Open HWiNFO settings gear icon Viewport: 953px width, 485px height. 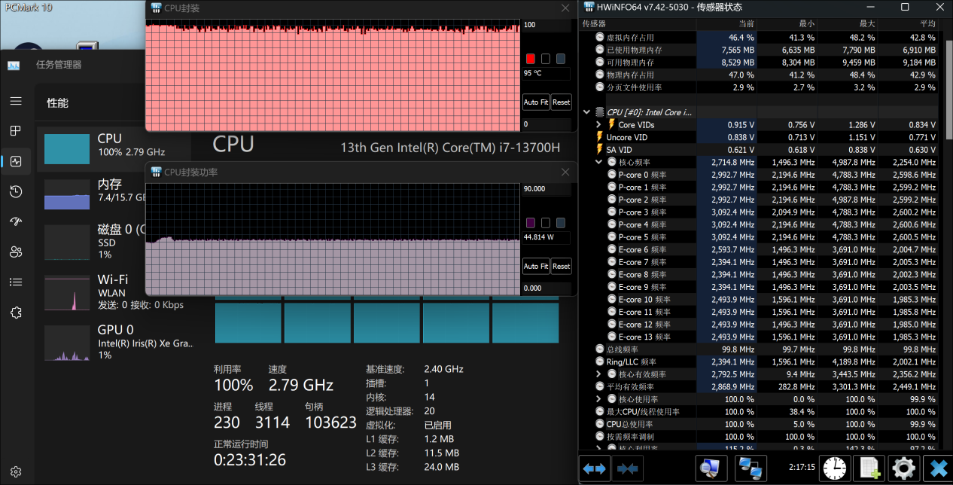pyautogui.click(x=903, y=468)
